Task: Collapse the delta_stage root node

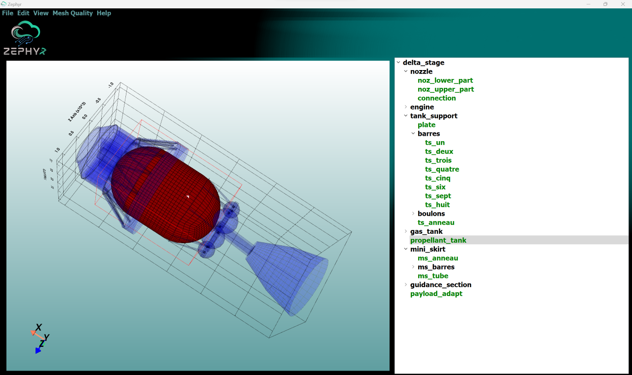Action: coord(398,62)
